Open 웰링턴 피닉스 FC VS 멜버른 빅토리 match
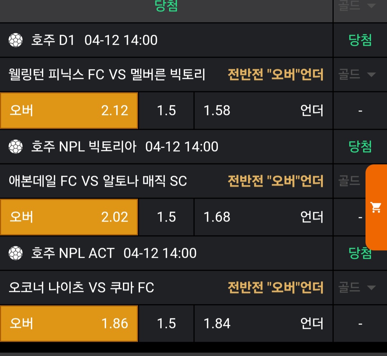Screen dimensions: 387x356 coord(107,75)
